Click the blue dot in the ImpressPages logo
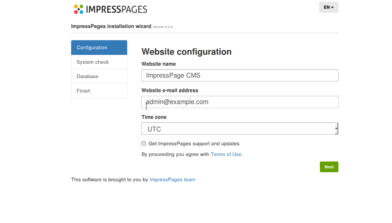Image resolution: width=392 pixels, height=223 pixels. tap(82, 12)
